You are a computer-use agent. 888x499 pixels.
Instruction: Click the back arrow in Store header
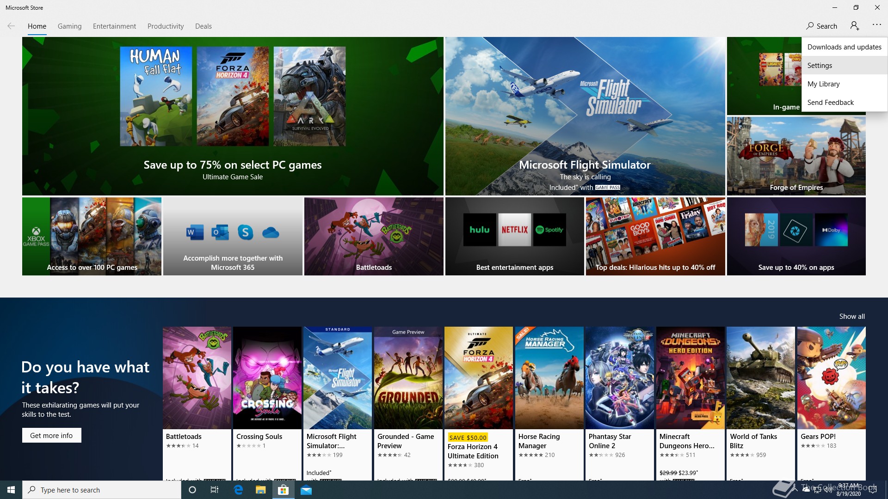tap(11, 26)
